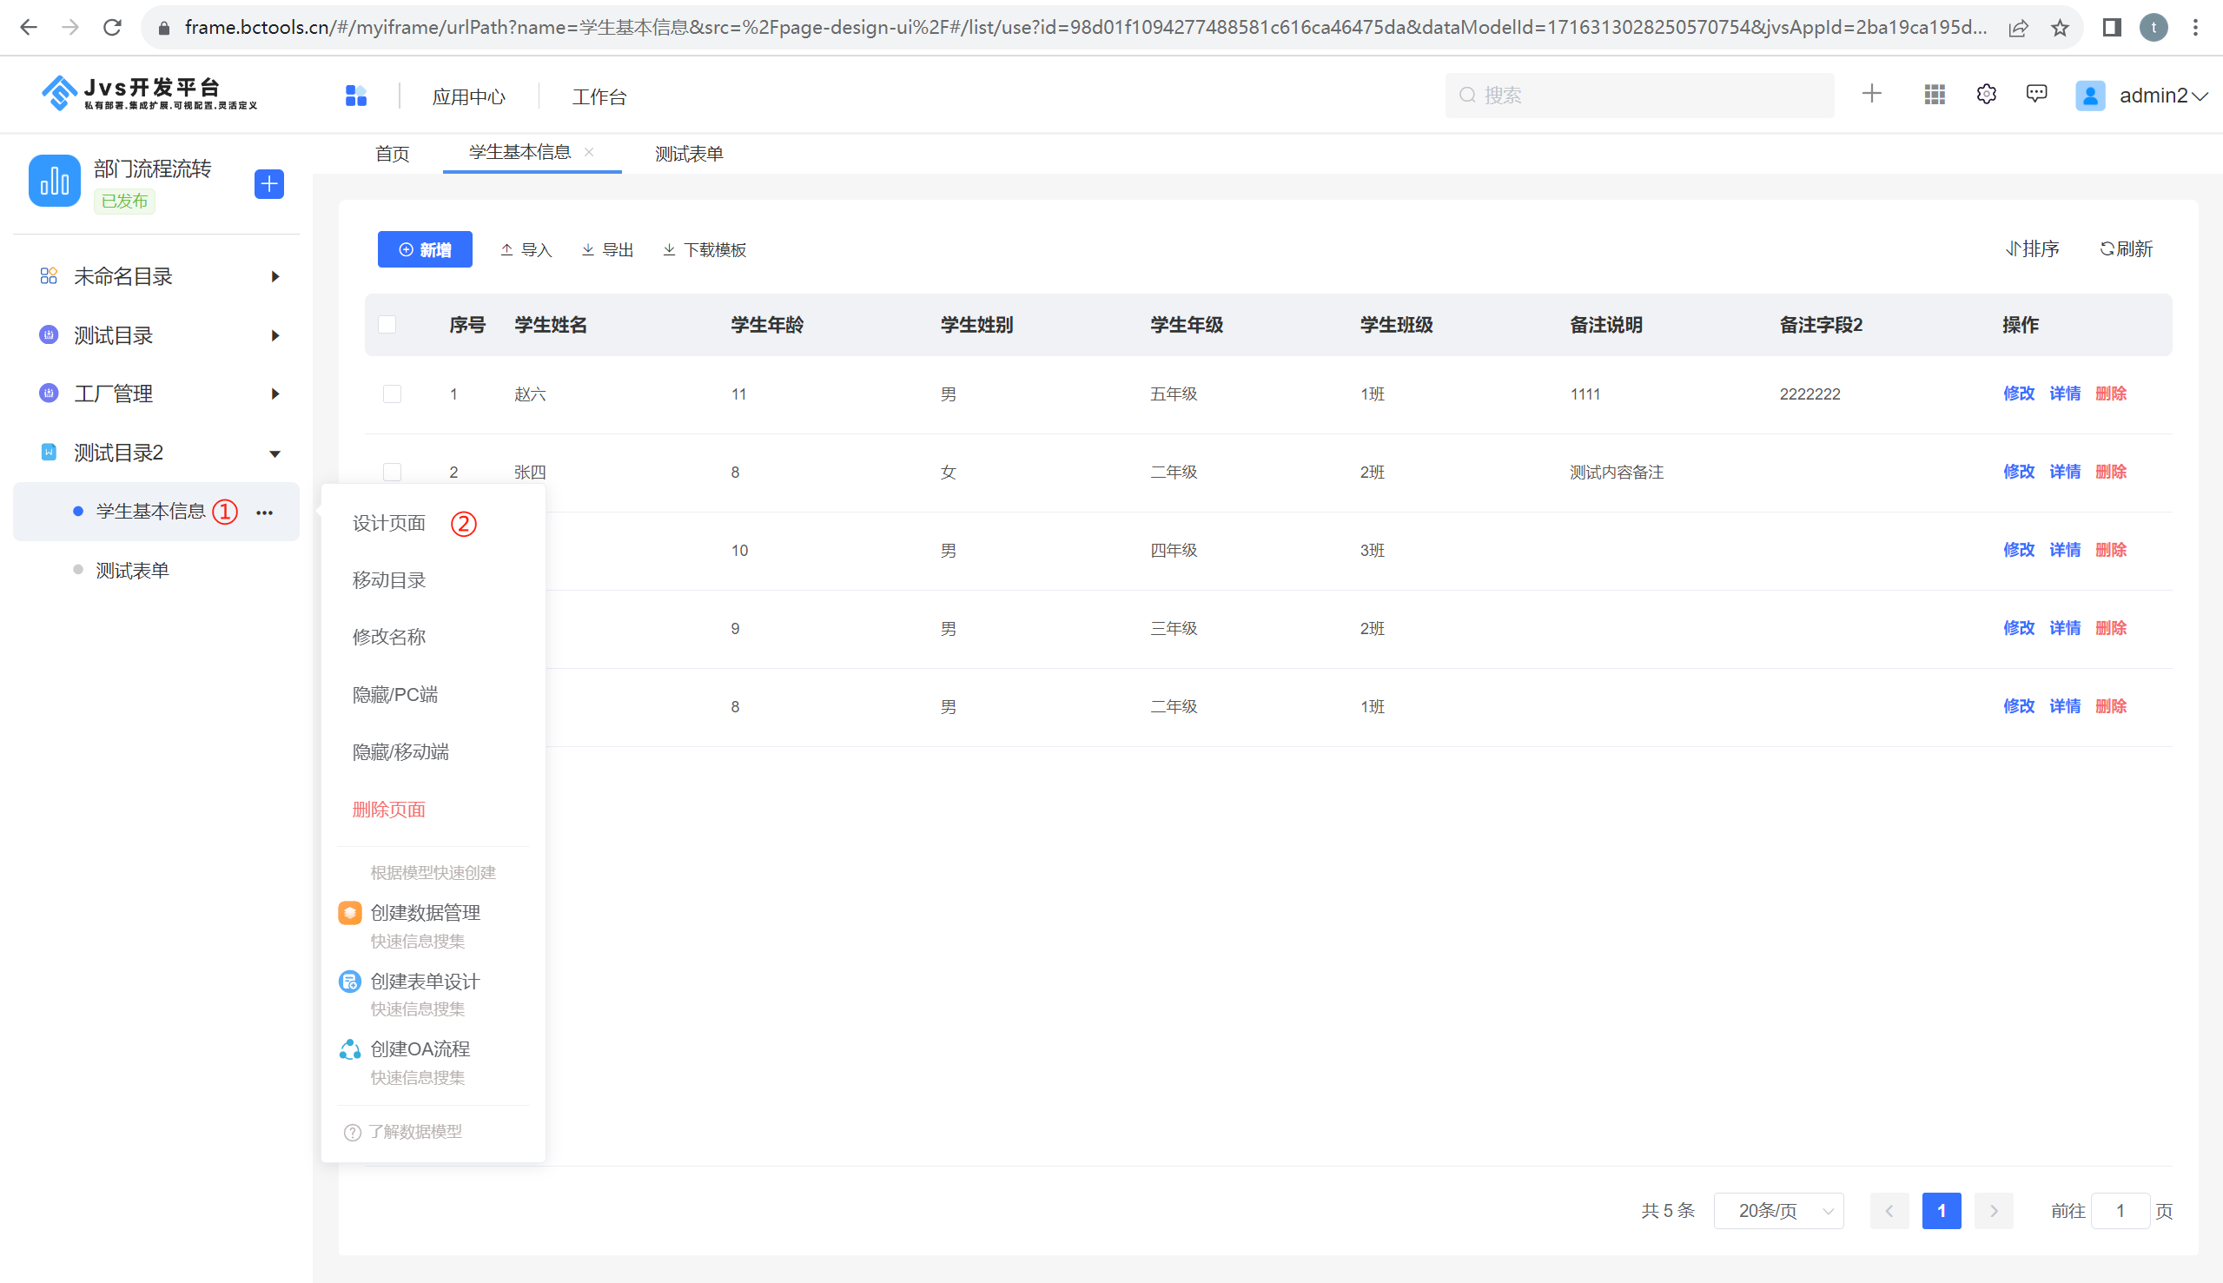Open the 20条/页 page size dropdown
This screenshot has height=1283, width=2223.
point(1778,1211)
